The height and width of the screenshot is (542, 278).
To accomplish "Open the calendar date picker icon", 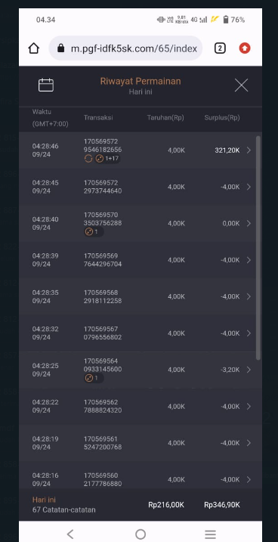I will click(x=46, y=85).
